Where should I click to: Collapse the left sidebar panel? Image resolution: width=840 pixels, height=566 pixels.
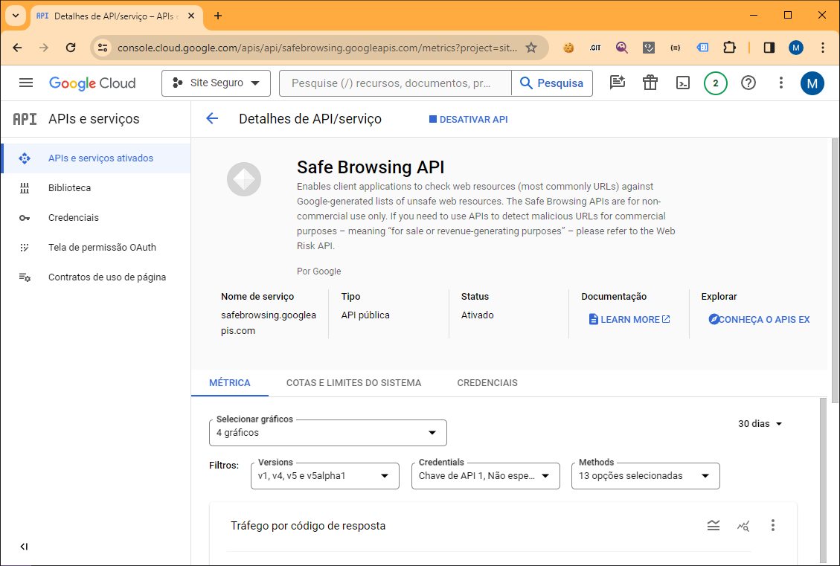click(x=24, y=546)
